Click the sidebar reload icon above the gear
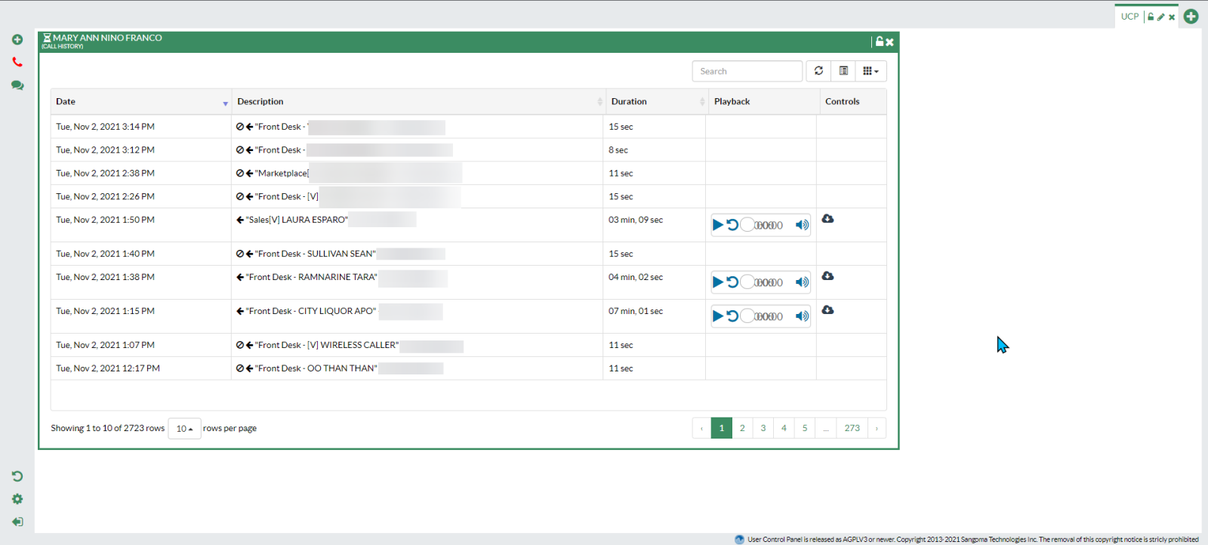This screenshot has width=1208, height=545. tap(17, 476)
